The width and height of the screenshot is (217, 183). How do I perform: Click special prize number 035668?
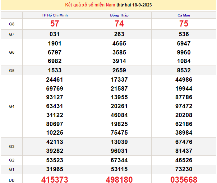coord(184,179)
